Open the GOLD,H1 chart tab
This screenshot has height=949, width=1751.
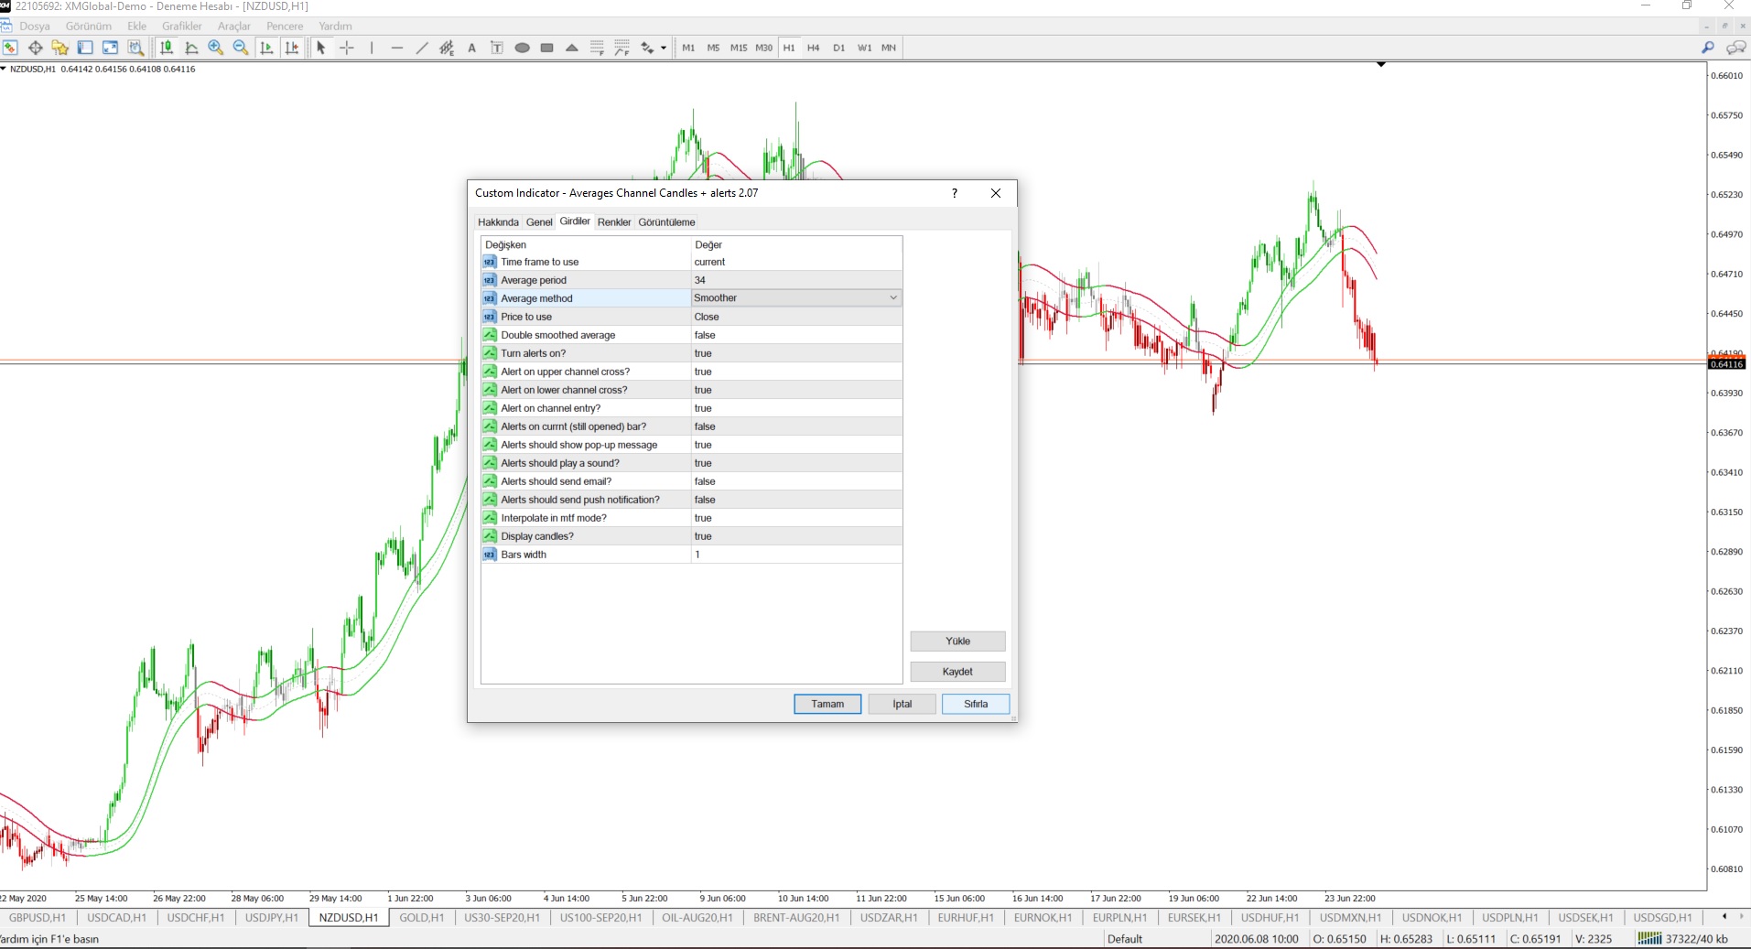422,917
